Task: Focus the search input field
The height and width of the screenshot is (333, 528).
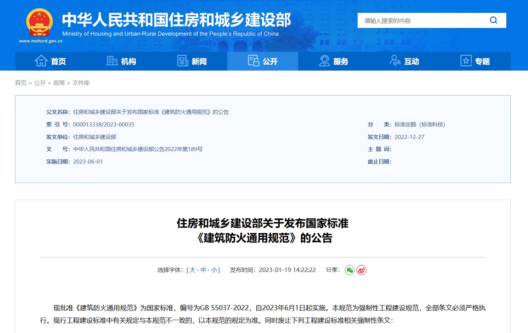Action: pos(422,21)
